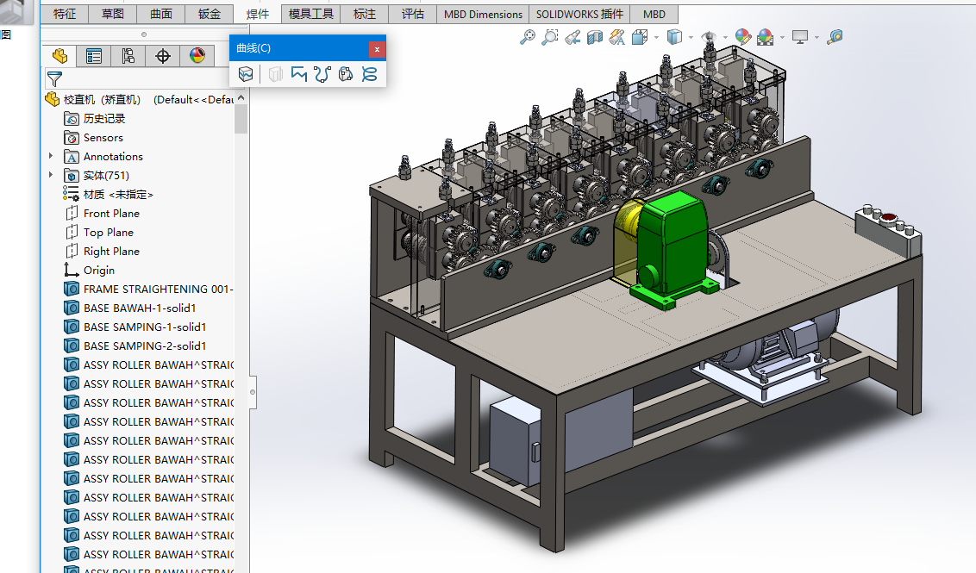This screenshot has width=976, height=573.
Task: Click the Zoom to Fit magnifier icon
Action: point(529,37)
